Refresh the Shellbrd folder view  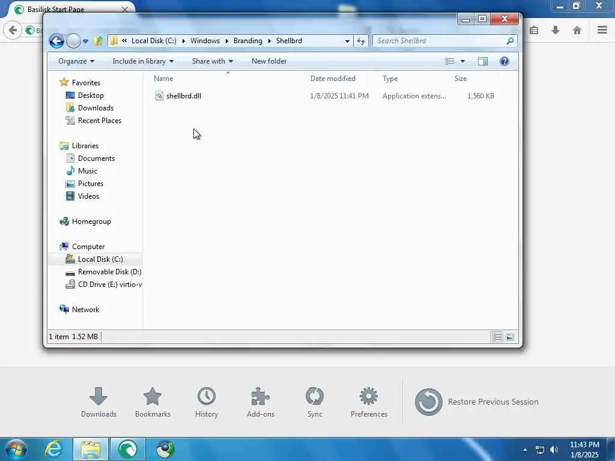click(x=361, y=41)
